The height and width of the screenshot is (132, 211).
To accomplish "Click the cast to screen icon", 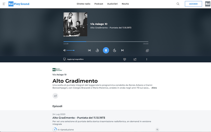I will coord(125,59).
